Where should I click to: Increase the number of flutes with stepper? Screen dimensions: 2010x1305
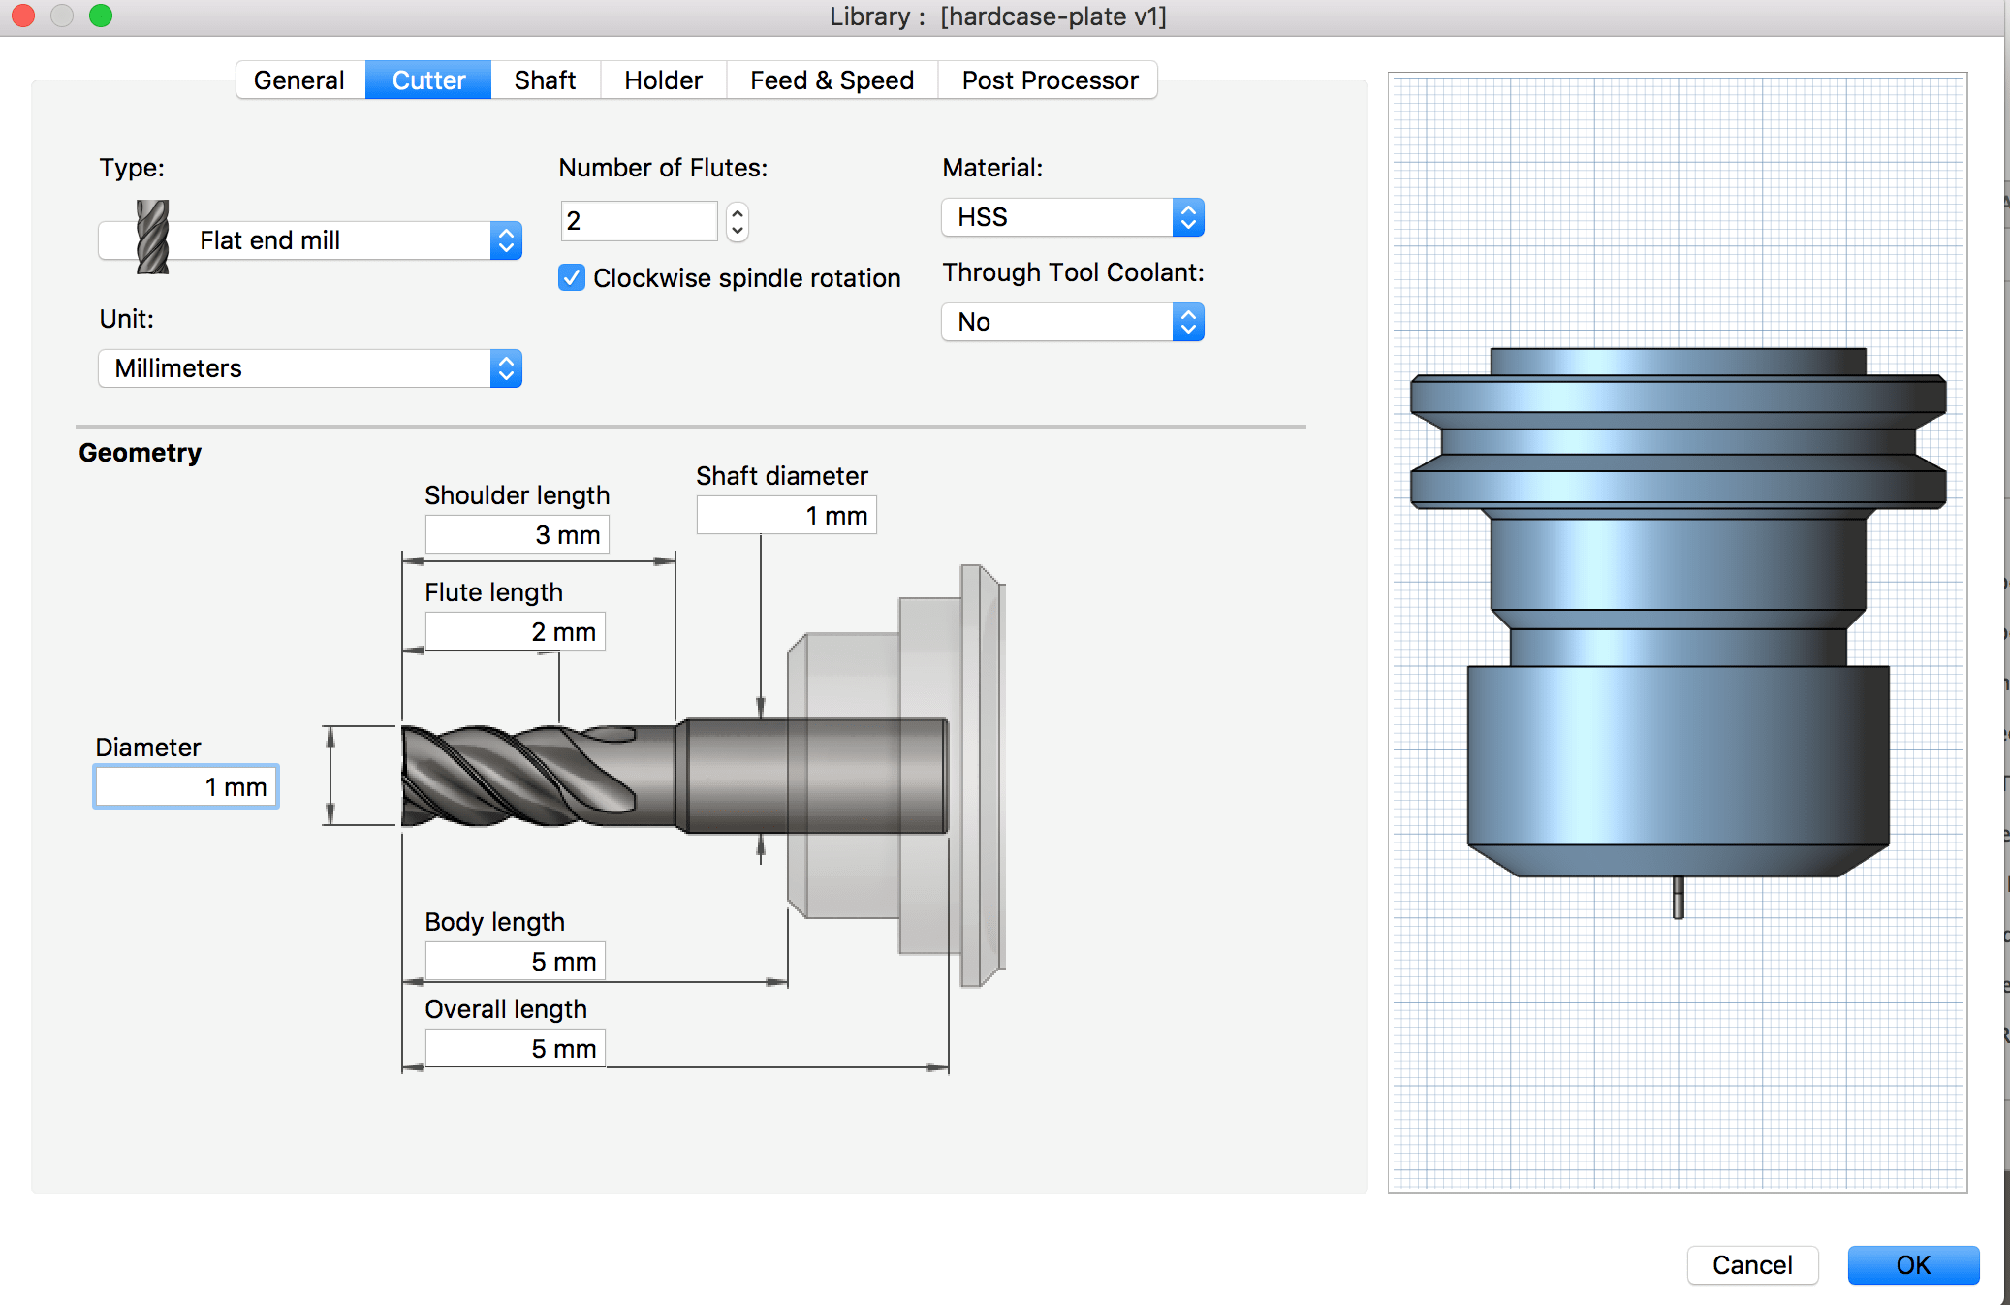point(738,212)
